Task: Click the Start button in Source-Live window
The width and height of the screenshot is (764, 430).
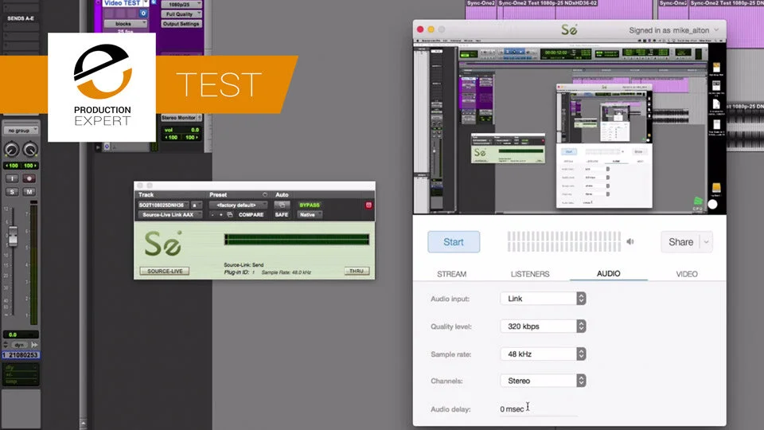Action: (453, 242)
